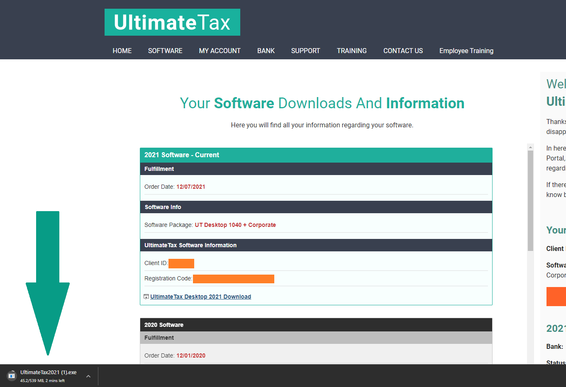The height and width of the screenshot is (387, 566).
Task: Click the exe file icon in downloads bar
Action: (12, 376)
